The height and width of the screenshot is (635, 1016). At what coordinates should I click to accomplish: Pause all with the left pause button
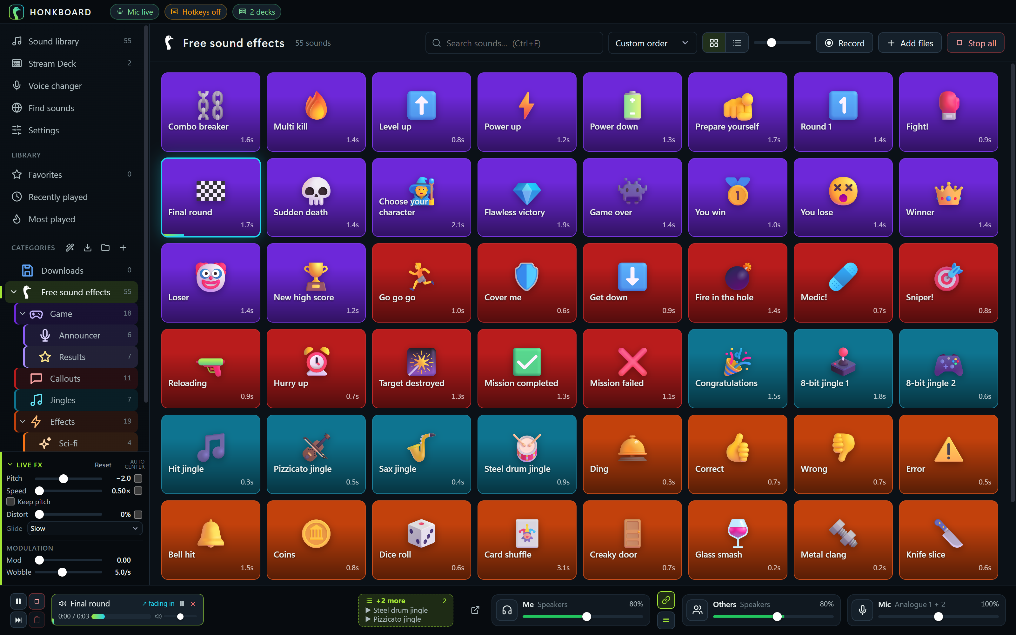pyautogui.click(x=18, y=601)
